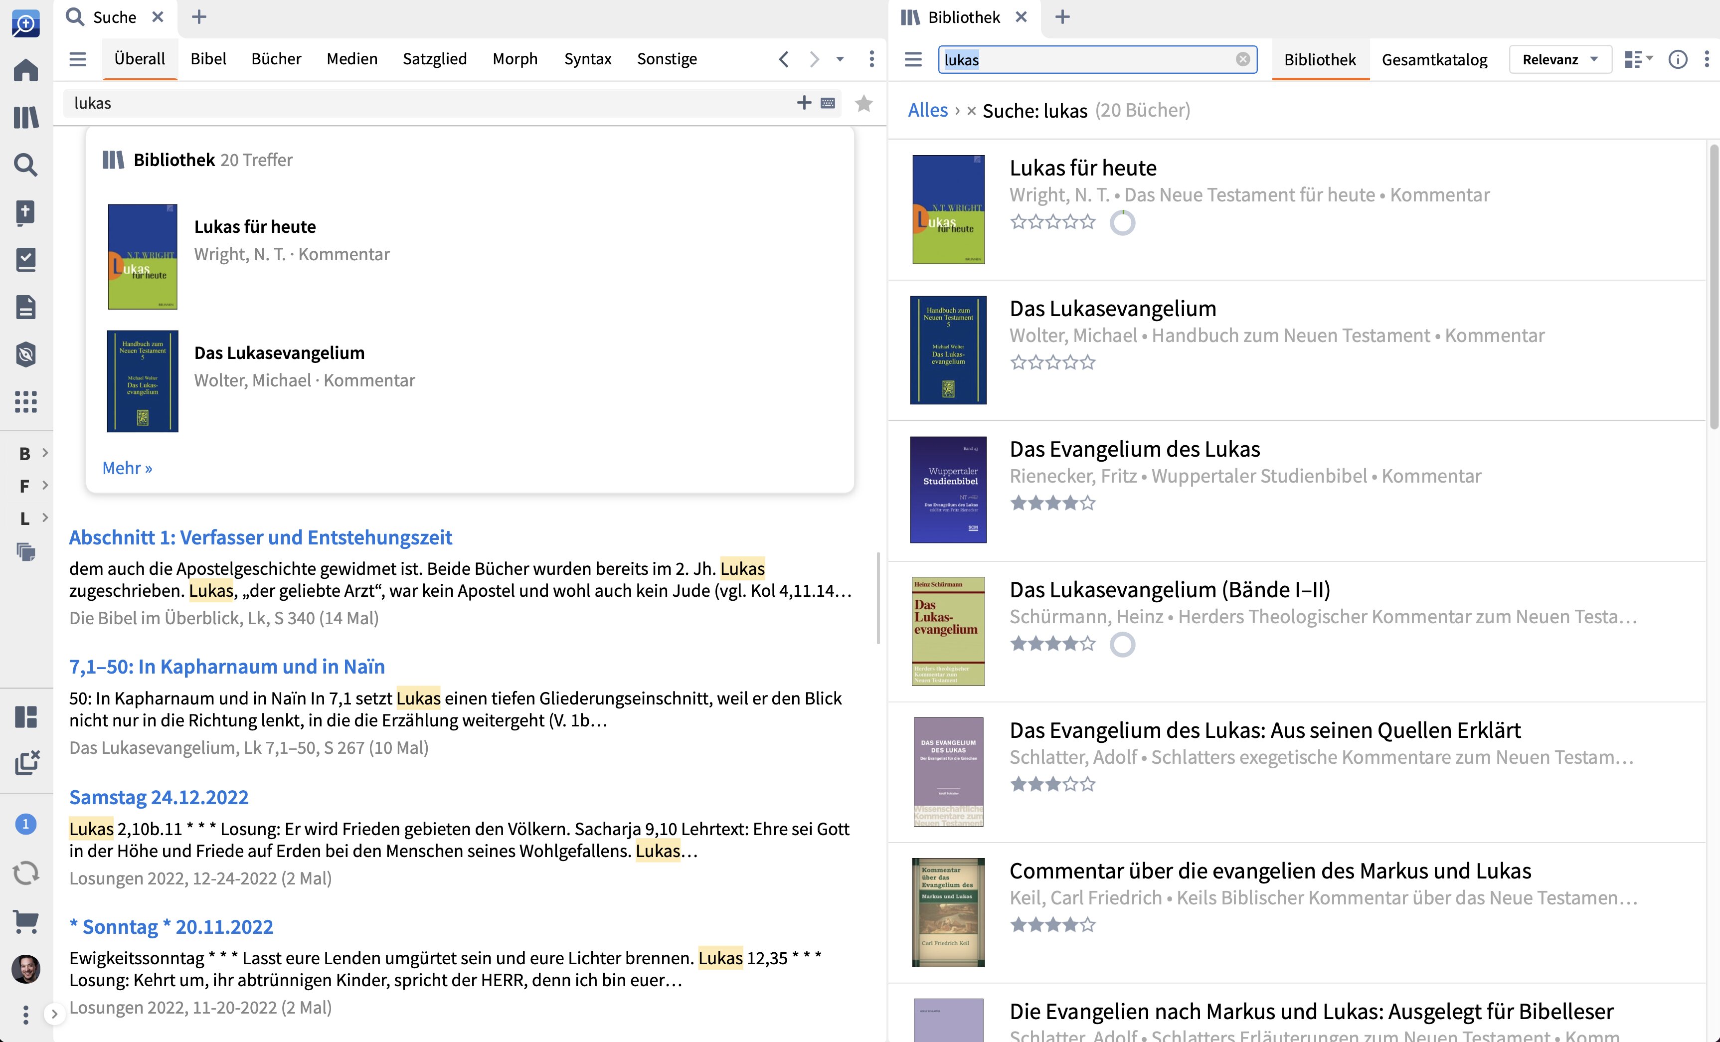Open the notification badge showing 1
This screenshot has width=1720, height=1042.
[26, 824]
